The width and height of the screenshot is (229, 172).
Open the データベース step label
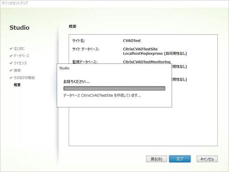pyautogui.click(x=21, y=56)
